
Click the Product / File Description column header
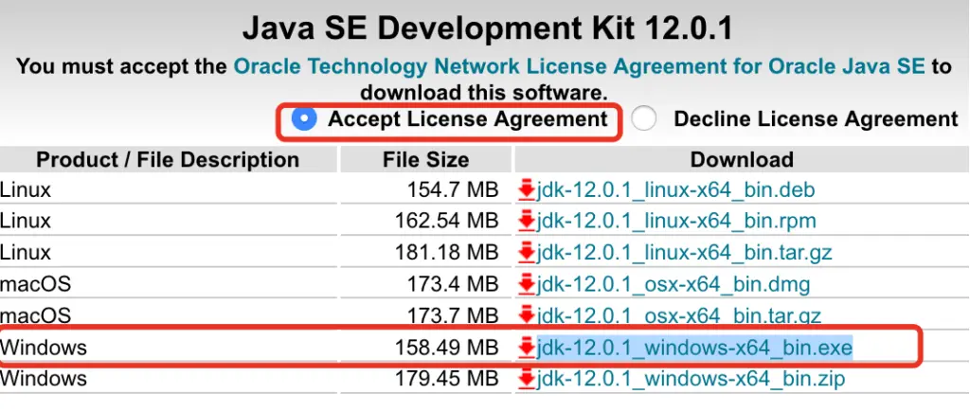pos(168,160)
